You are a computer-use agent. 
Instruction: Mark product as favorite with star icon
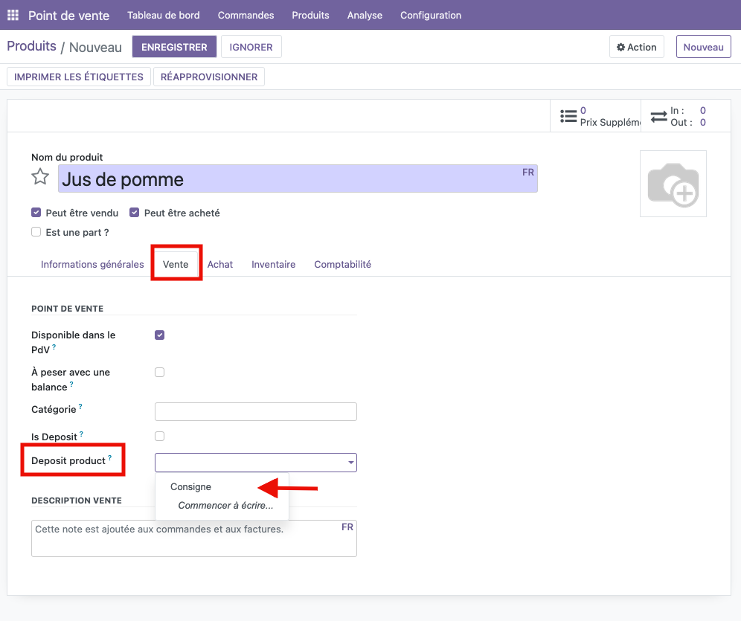tap(40, 177)
